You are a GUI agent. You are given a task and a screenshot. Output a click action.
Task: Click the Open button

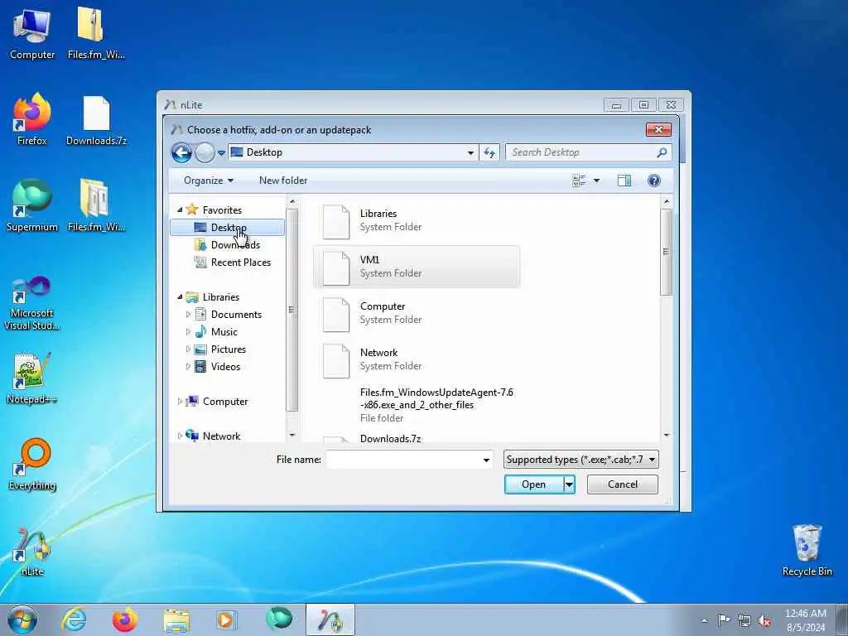coord(534,484)
